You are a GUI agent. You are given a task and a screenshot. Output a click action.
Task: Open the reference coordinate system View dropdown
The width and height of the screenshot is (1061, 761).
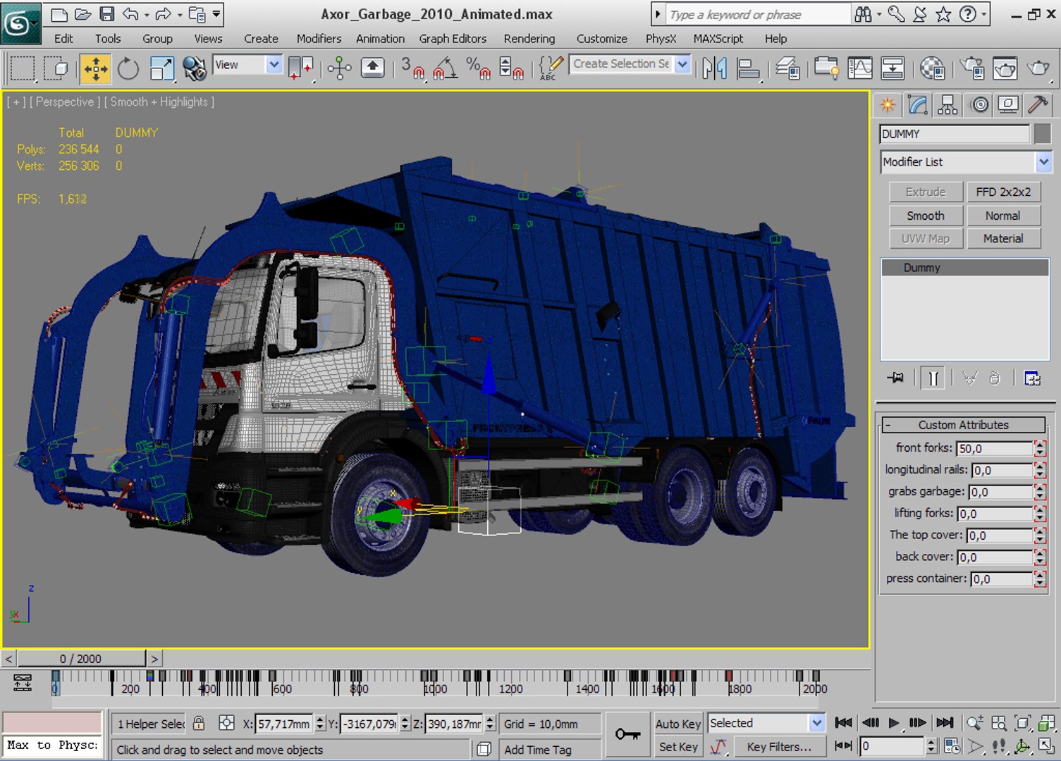pyautogui.click(x=274, y=65)
